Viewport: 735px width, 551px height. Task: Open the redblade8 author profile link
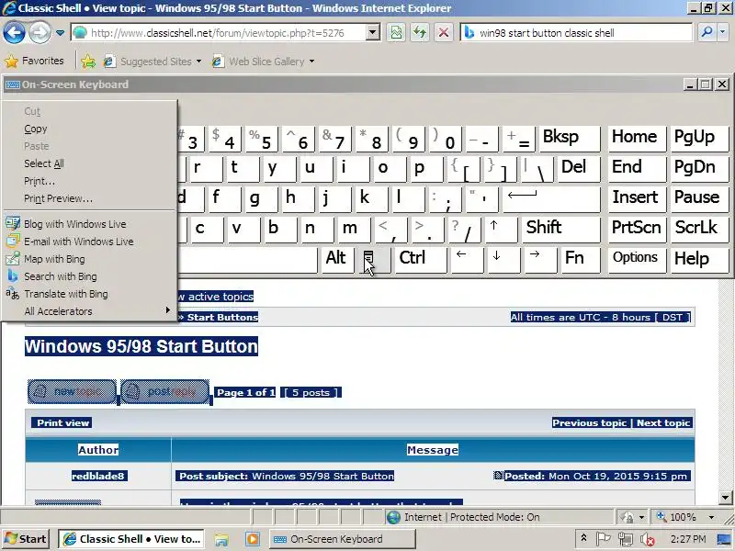pos(98,476)
